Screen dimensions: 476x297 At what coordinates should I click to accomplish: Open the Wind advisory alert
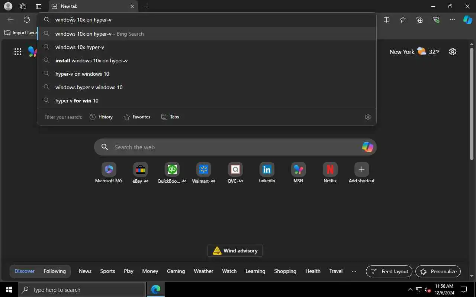235,251
